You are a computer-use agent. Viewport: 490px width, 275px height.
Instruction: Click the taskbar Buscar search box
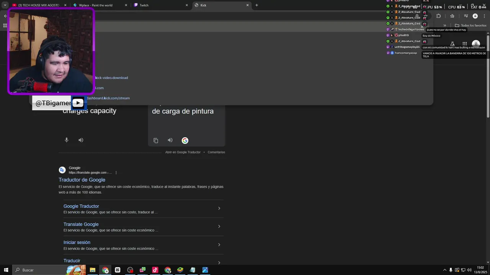pos(49,270)
